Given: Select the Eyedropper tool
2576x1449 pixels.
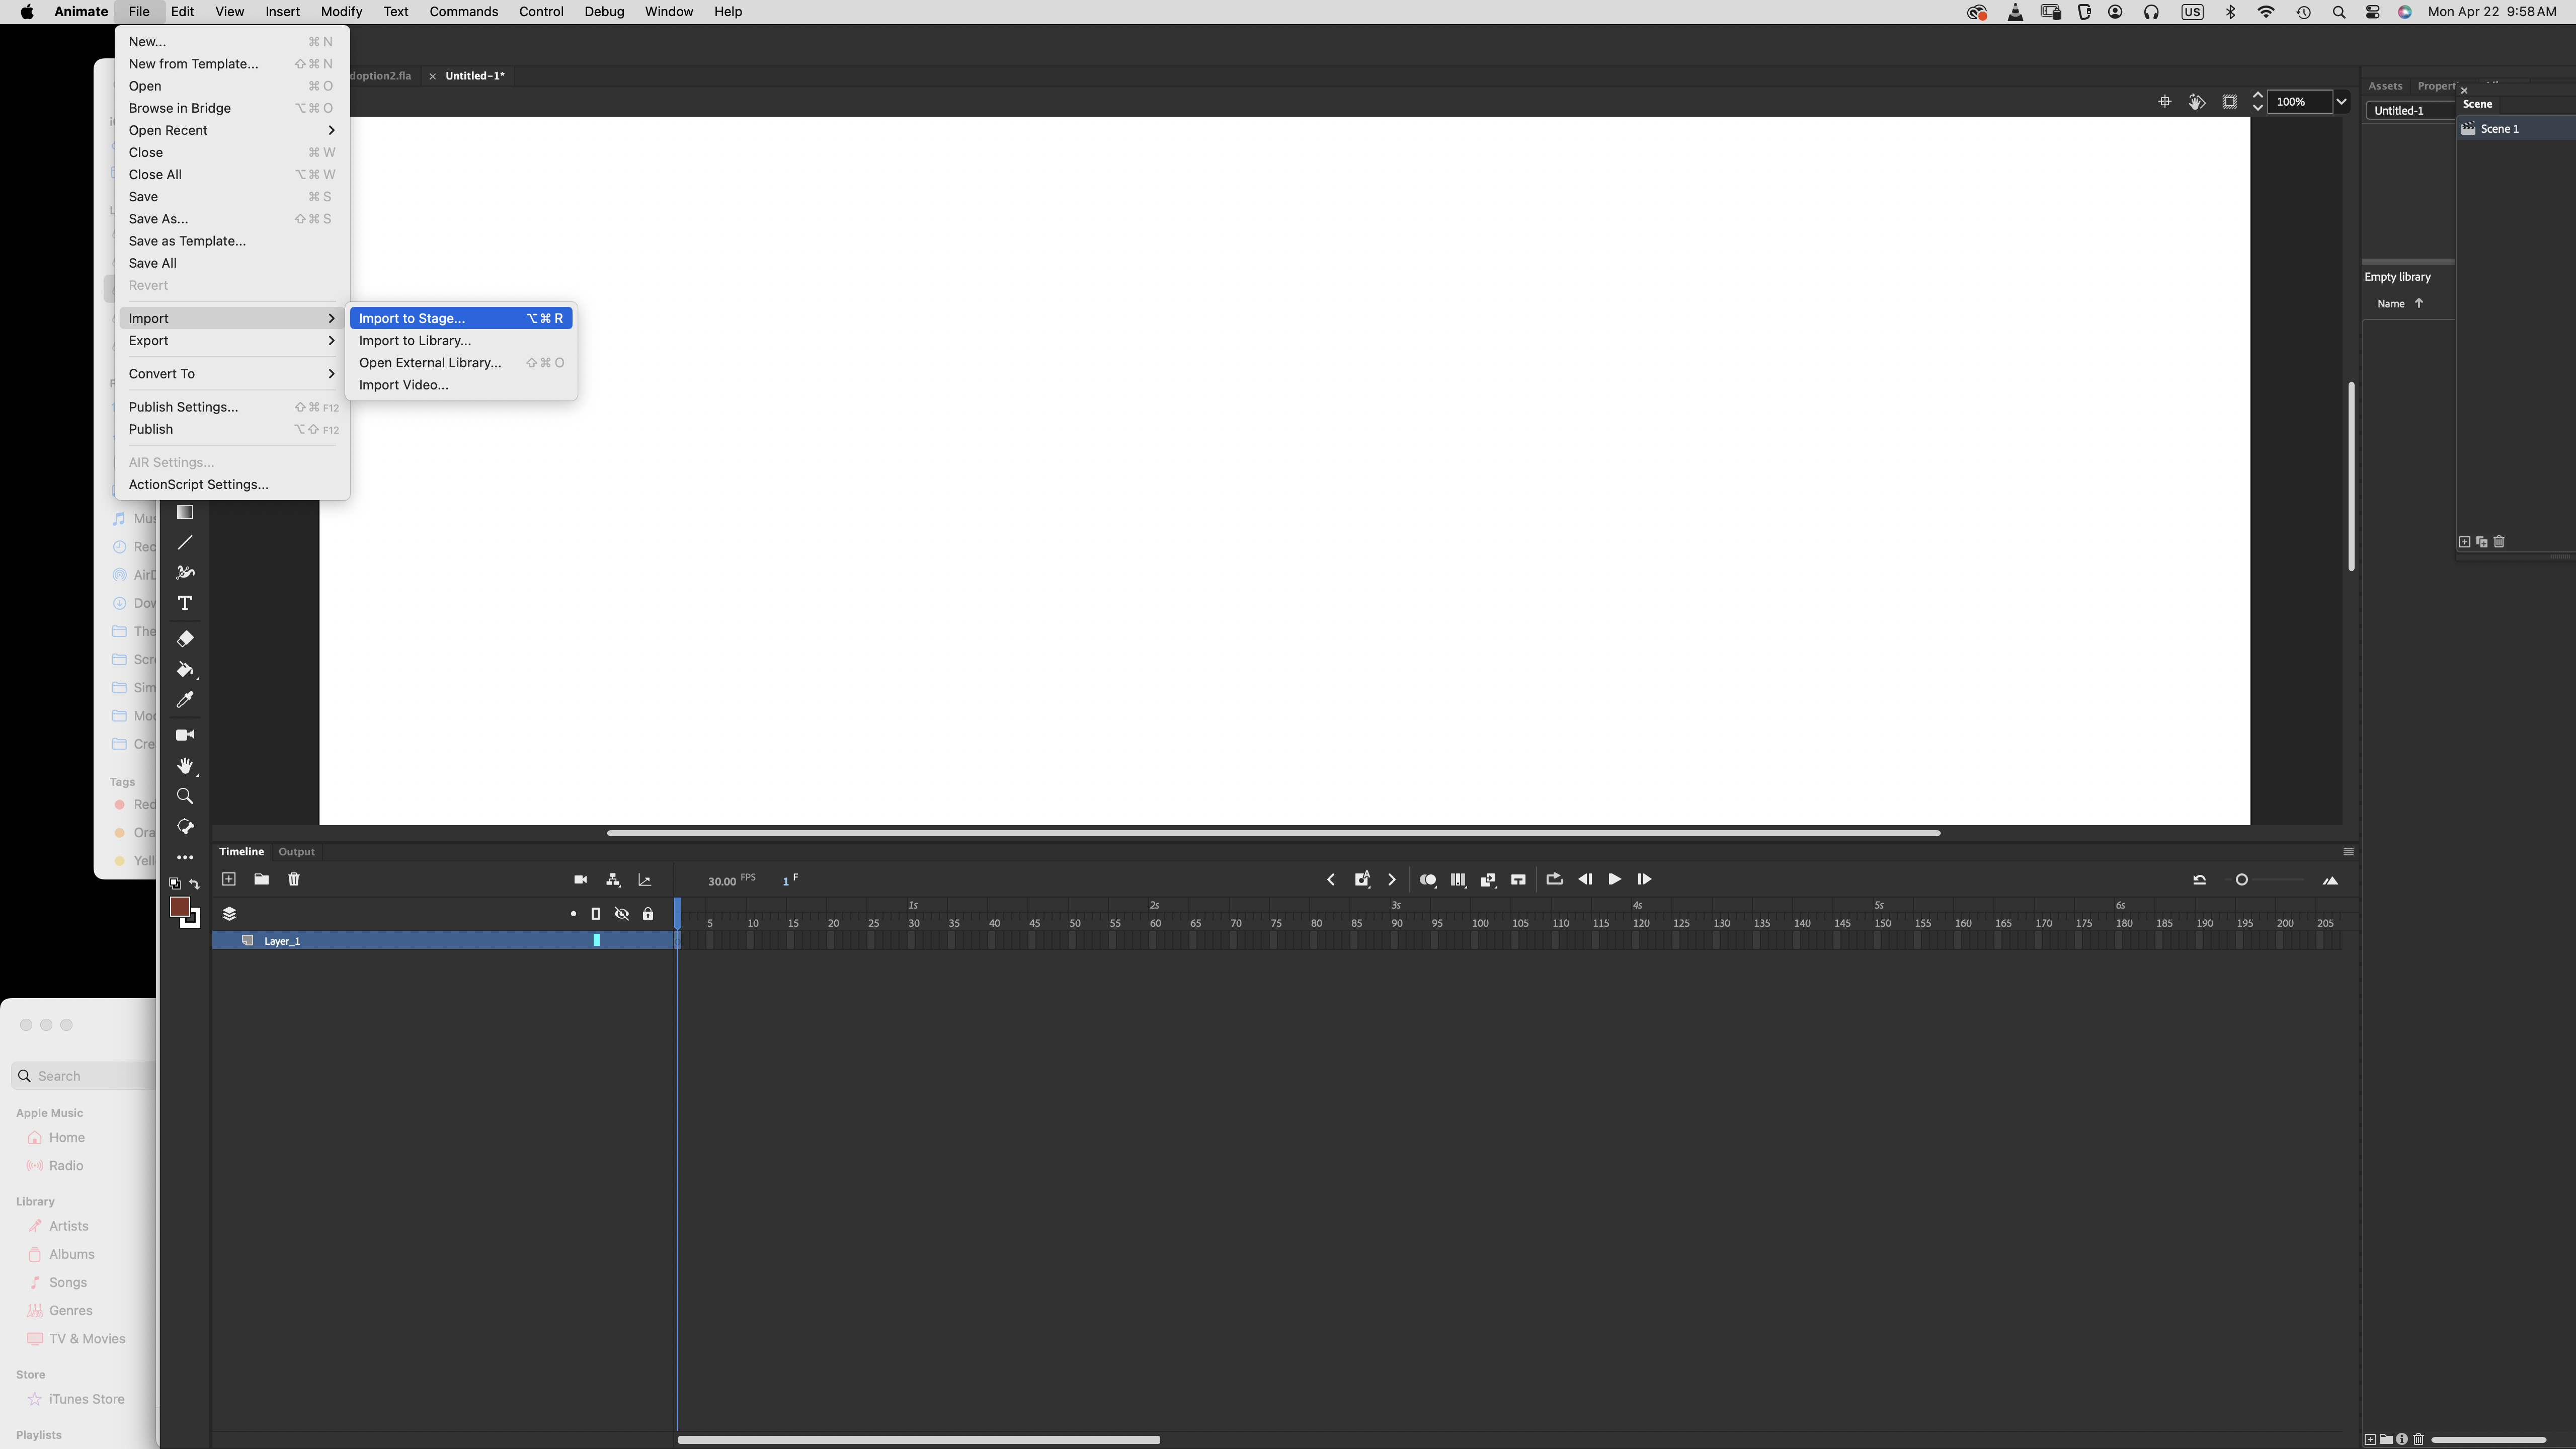Looking at the screenshot, I should click(x=185, y=700).
